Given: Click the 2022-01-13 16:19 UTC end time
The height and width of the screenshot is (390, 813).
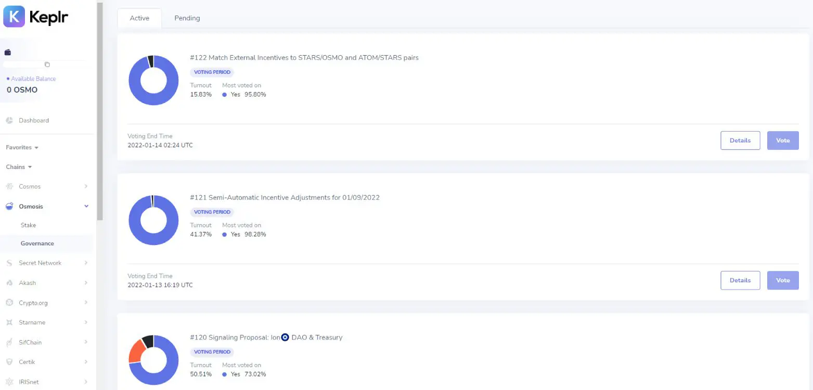Looking at the screenshot, I should [x=160, y=285].
